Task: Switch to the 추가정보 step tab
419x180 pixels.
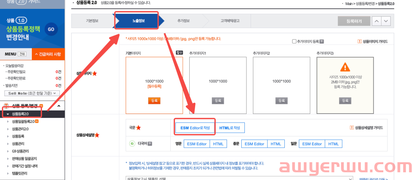Action: pos(183,21)
